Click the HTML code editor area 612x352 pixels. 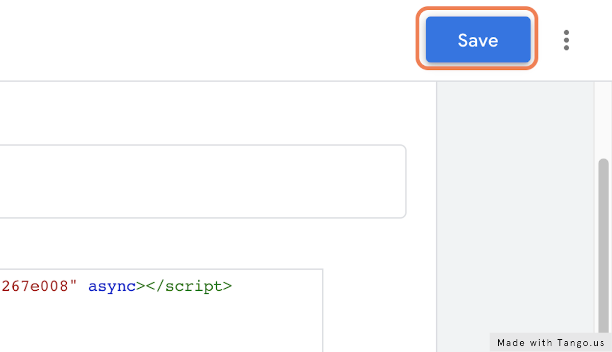[161, 310]
